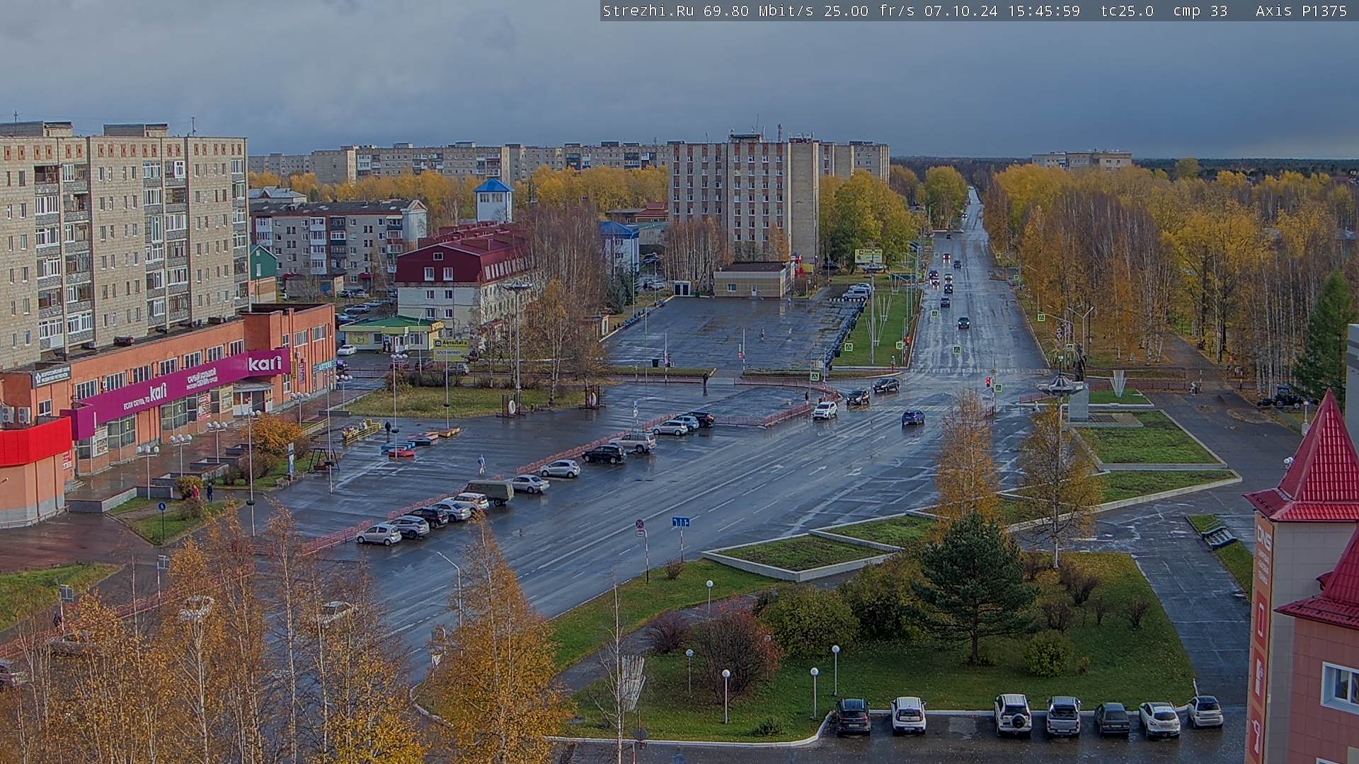Click the cmp 33 compression value
The width and height of the screenshot is (1359, 764).
coord(1200,11)
